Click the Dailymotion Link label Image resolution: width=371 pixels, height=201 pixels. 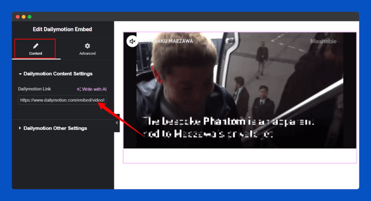tap(34, 89)
